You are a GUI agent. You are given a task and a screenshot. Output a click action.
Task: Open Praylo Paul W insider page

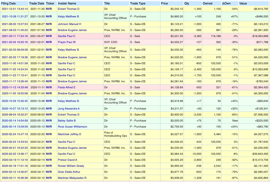click(x=67, y=42)
